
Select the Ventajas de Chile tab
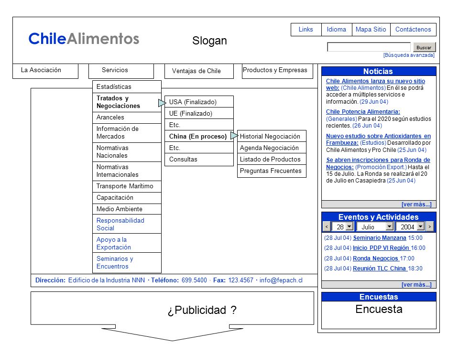coord(199,71)
